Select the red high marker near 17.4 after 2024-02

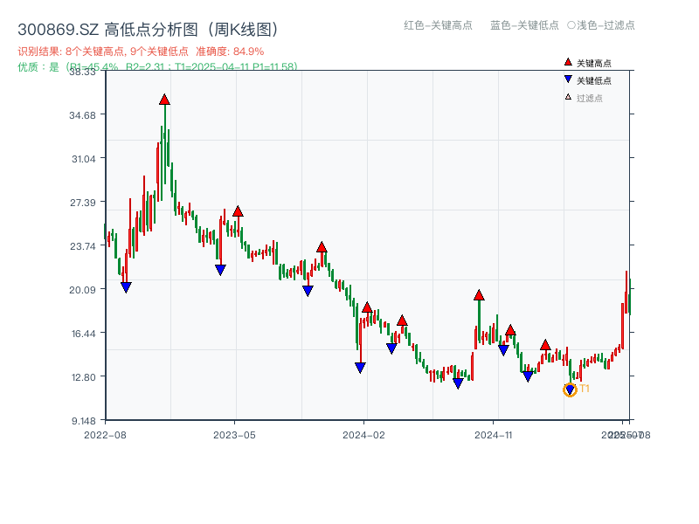[402, 321]
